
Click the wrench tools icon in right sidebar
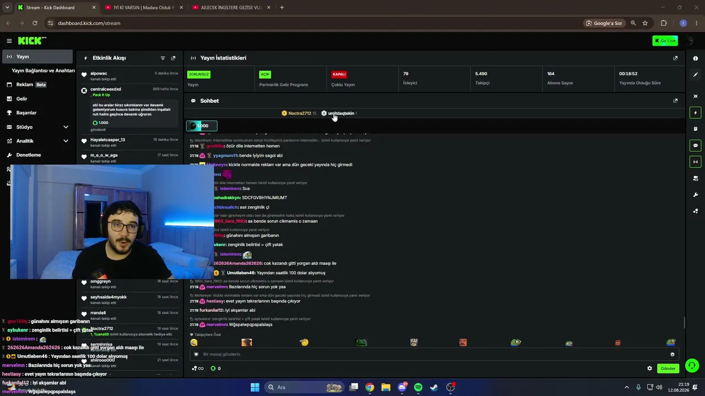click(x=695, y=195)
